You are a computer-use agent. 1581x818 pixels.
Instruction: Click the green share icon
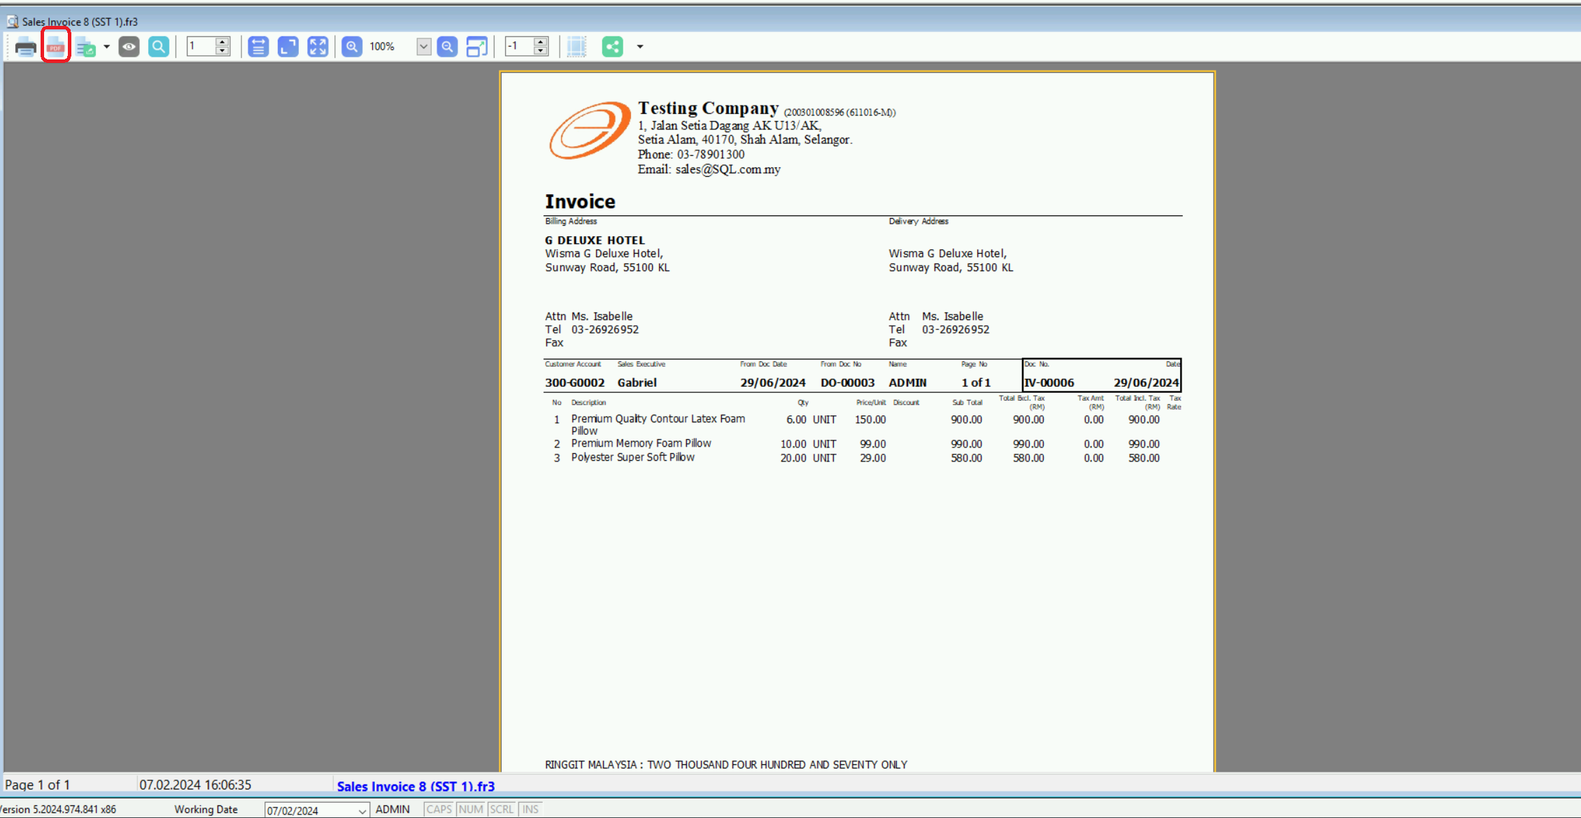pos(613,46)
